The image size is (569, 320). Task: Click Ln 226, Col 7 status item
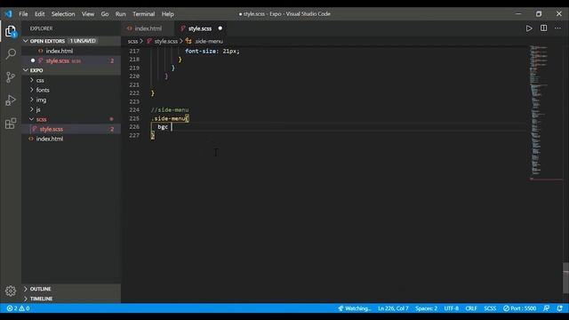point(393,308)
